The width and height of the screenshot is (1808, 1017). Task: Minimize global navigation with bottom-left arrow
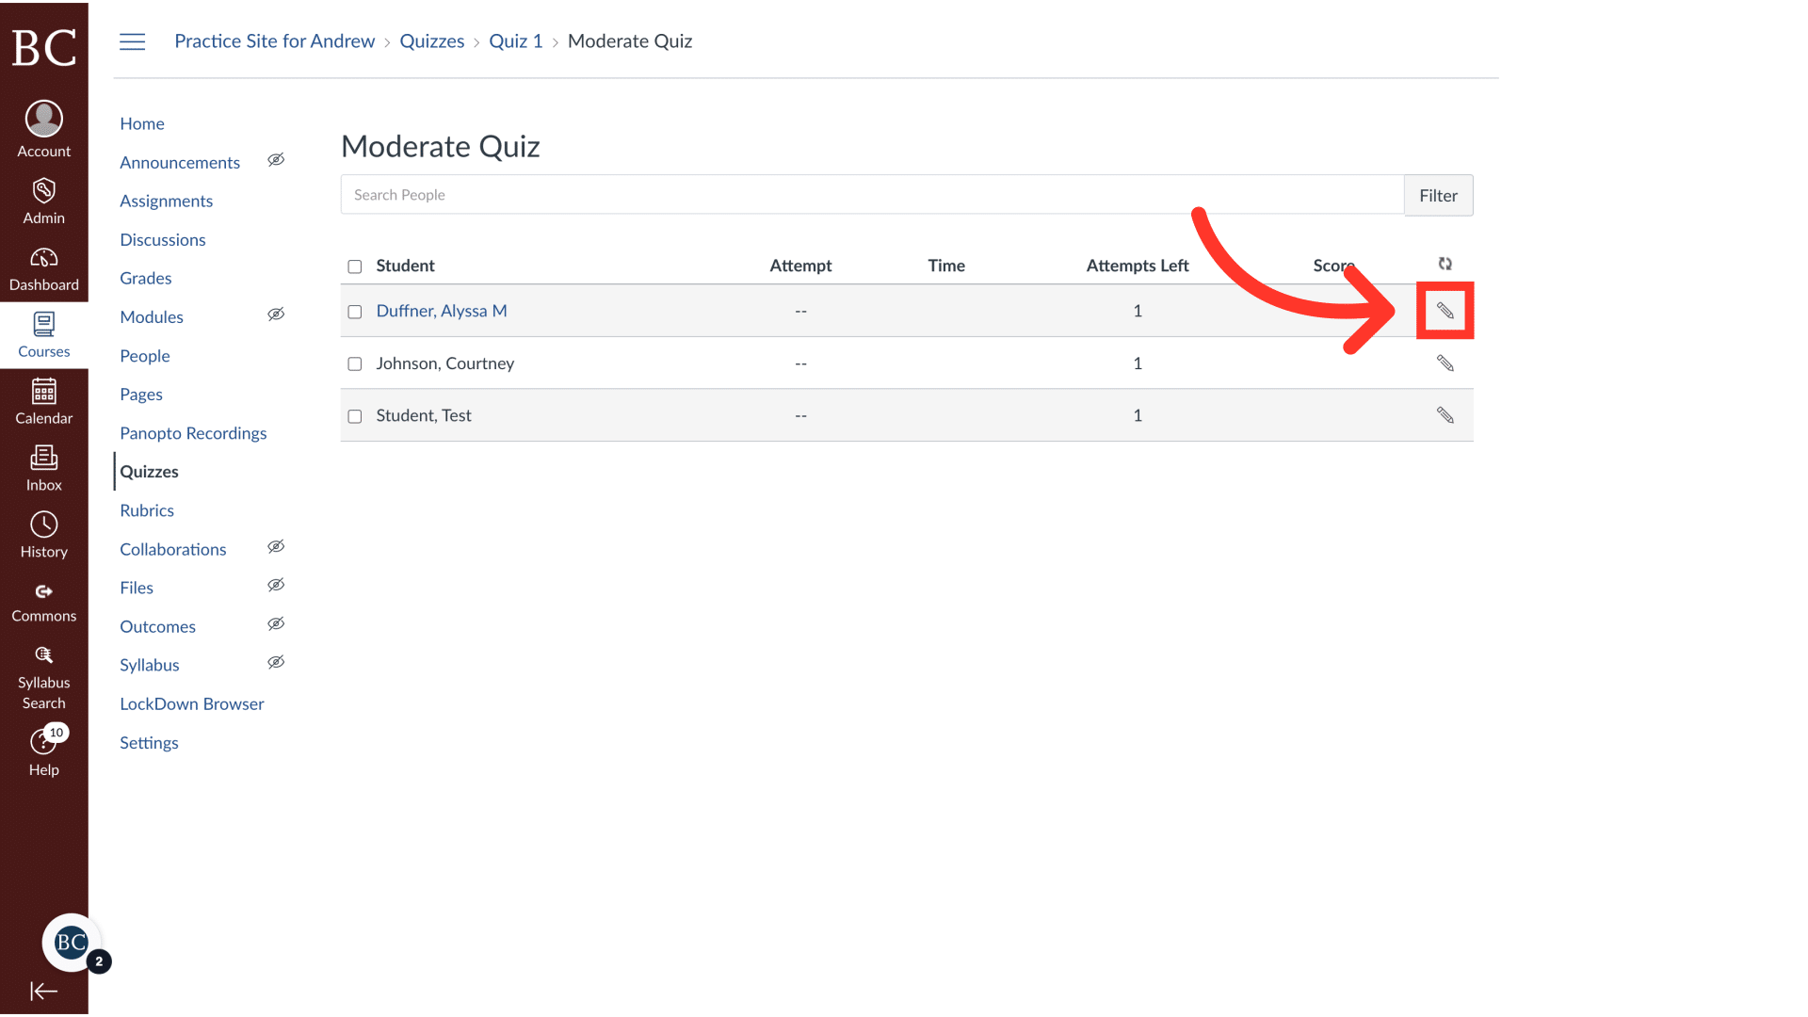[43, 991]
